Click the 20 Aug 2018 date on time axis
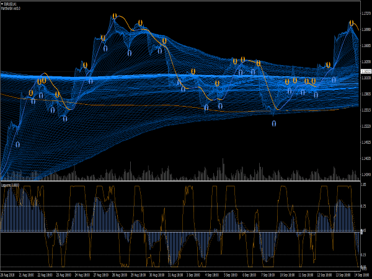The image size is (372, 279). pos(8,273)
